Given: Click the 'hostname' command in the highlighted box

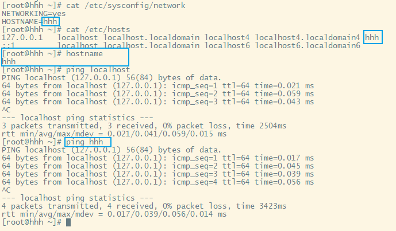Looking at the screenshot, I should [85, 53].
